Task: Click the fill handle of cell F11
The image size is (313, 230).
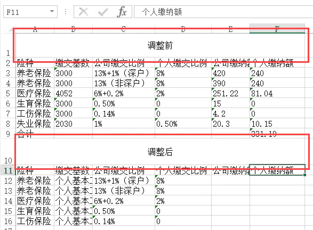Action: tap(304, 175)
